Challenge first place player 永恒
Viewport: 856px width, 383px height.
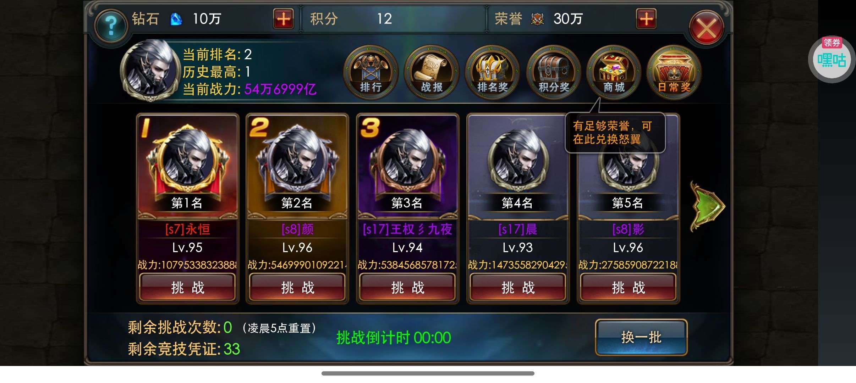[187, 288]
